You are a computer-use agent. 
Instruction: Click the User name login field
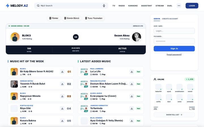pyautogui.click(x=174, y=31)
